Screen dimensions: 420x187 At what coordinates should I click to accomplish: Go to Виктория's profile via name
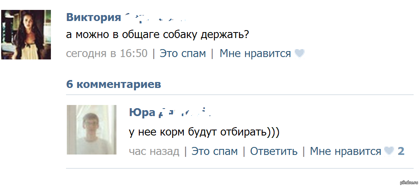pyautogui.click(x=93, y=17)
